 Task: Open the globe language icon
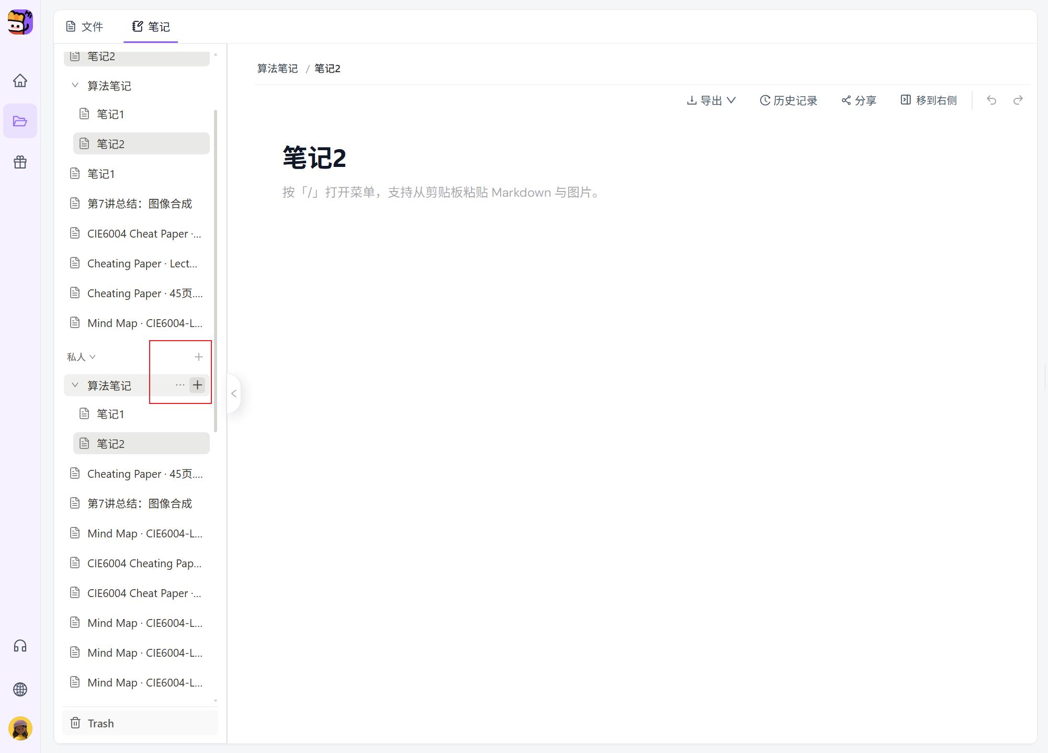coord(20,690)
